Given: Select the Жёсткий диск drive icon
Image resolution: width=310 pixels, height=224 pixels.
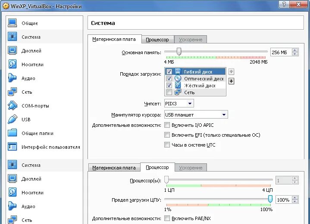Looking at the screenshot, I should click(x=178, y=85).
